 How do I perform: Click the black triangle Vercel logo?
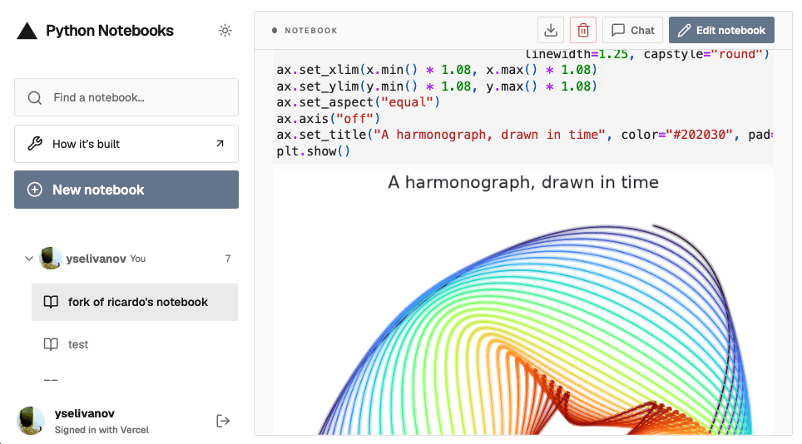pos(27,31)
